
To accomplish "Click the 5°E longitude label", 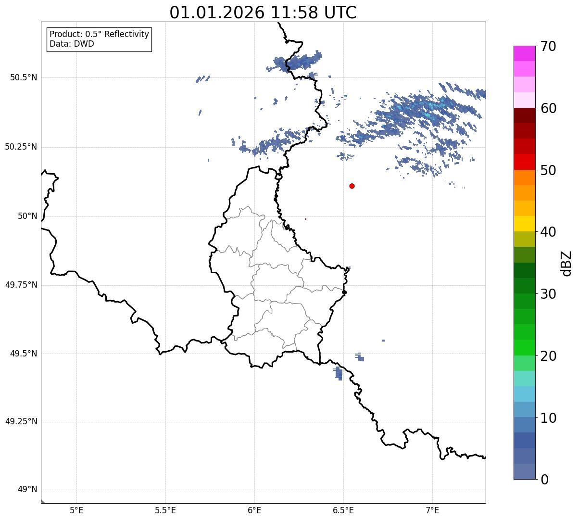I will point(76,510).
